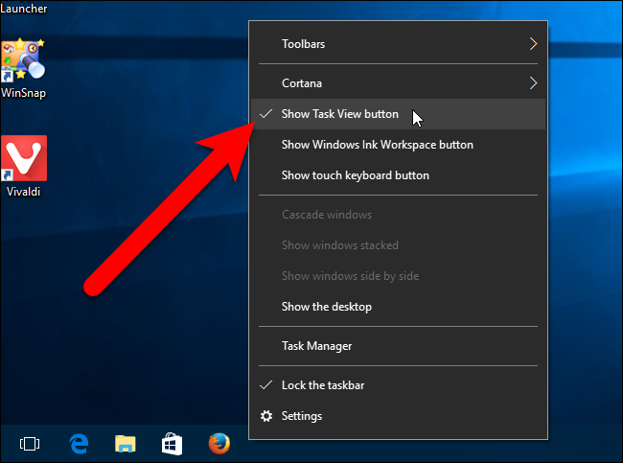This screenshot has width=623, height=463.
Task: Open taskbar Settings from the menu
Action: (398, 416)
